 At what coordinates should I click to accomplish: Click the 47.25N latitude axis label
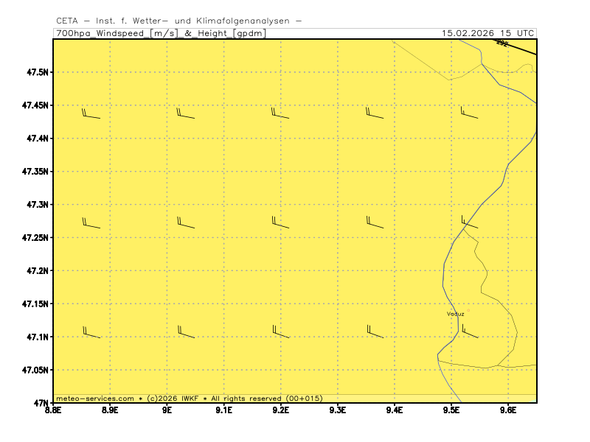tap(35, 238)
